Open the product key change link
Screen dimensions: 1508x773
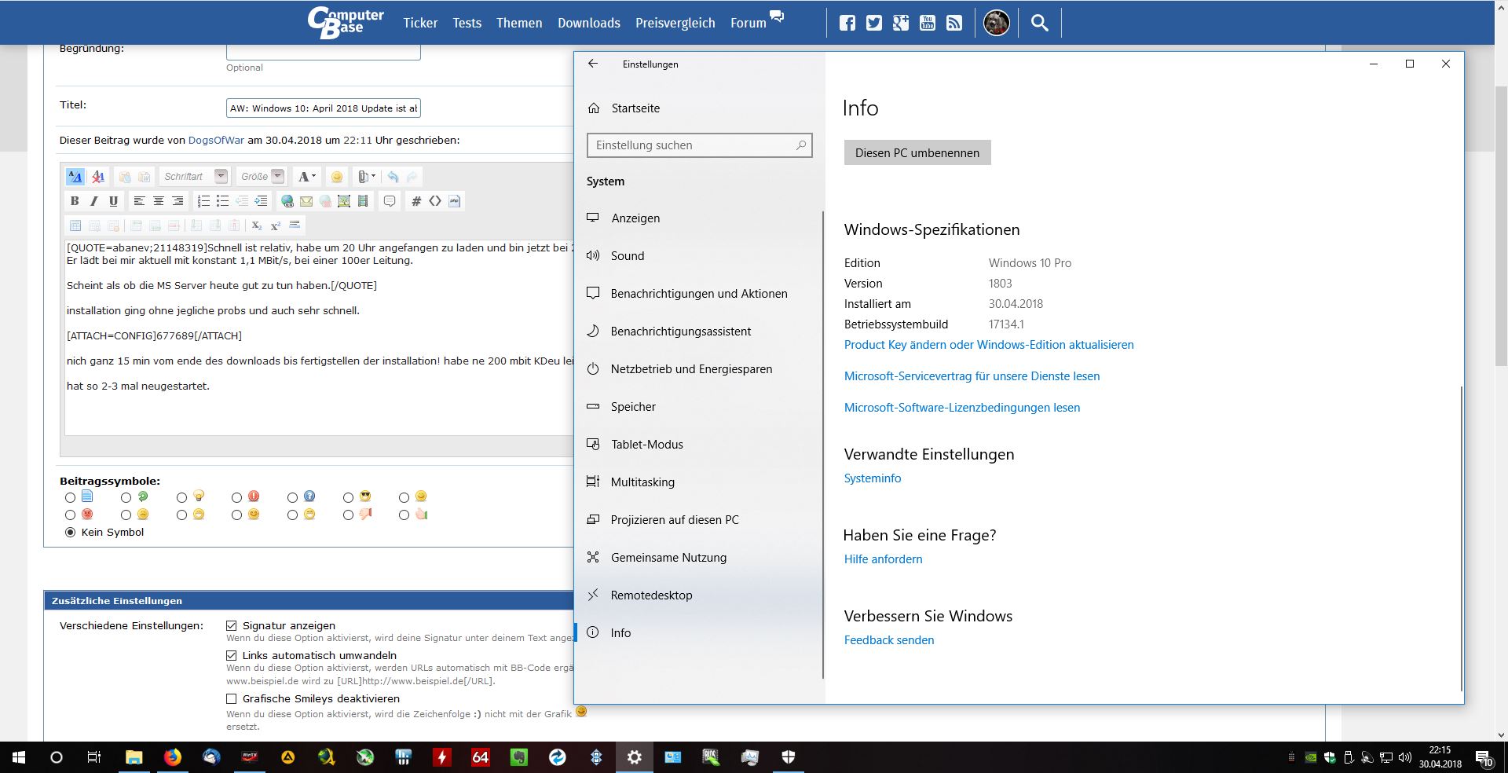pos(989,345)
